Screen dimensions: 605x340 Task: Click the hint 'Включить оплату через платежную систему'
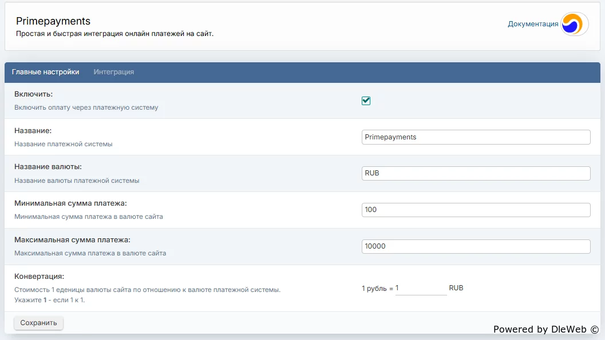[86, 107]
